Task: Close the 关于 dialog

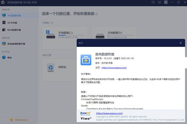Action: pos(181,43)
